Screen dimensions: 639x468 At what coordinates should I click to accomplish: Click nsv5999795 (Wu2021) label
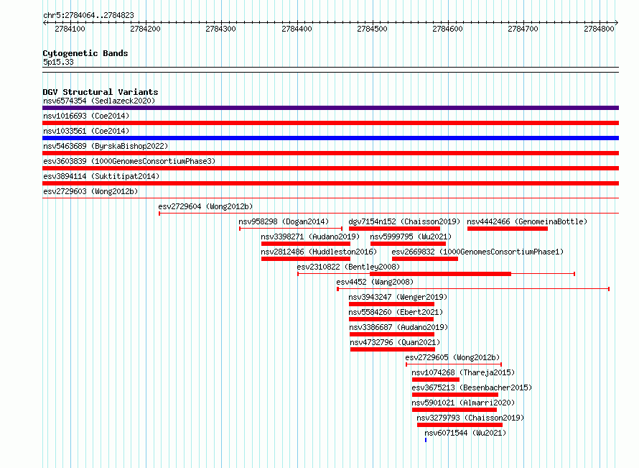tap(411, 237)
